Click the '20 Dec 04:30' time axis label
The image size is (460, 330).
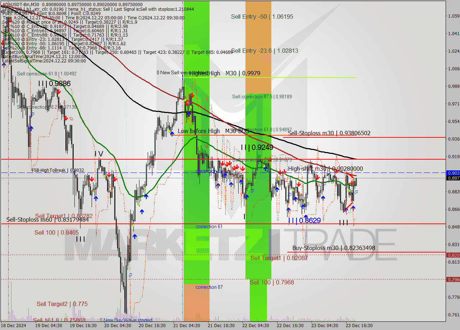coord(118,326)
